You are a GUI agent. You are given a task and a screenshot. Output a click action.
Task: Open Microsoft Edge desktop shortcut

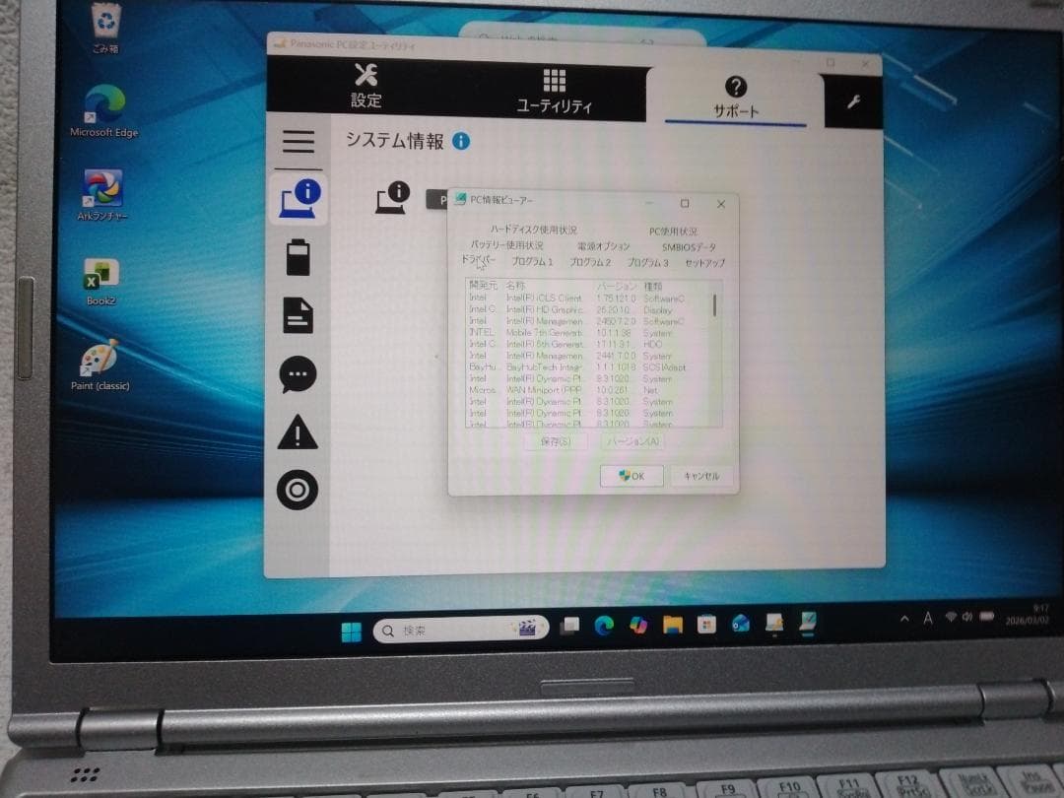click(x=103, y=111)
